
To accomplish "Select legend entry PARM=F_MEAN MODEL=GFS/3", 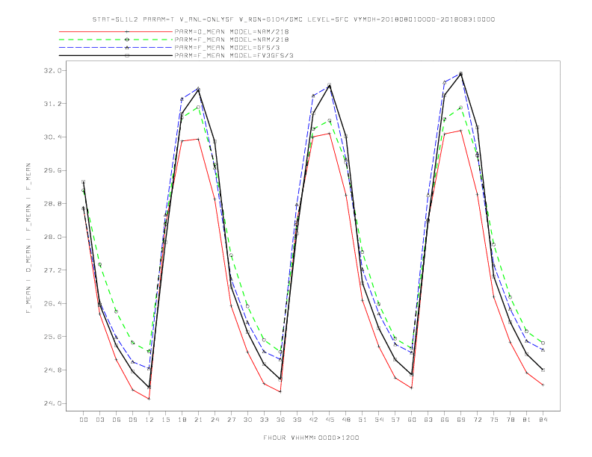I will point(227,48).
